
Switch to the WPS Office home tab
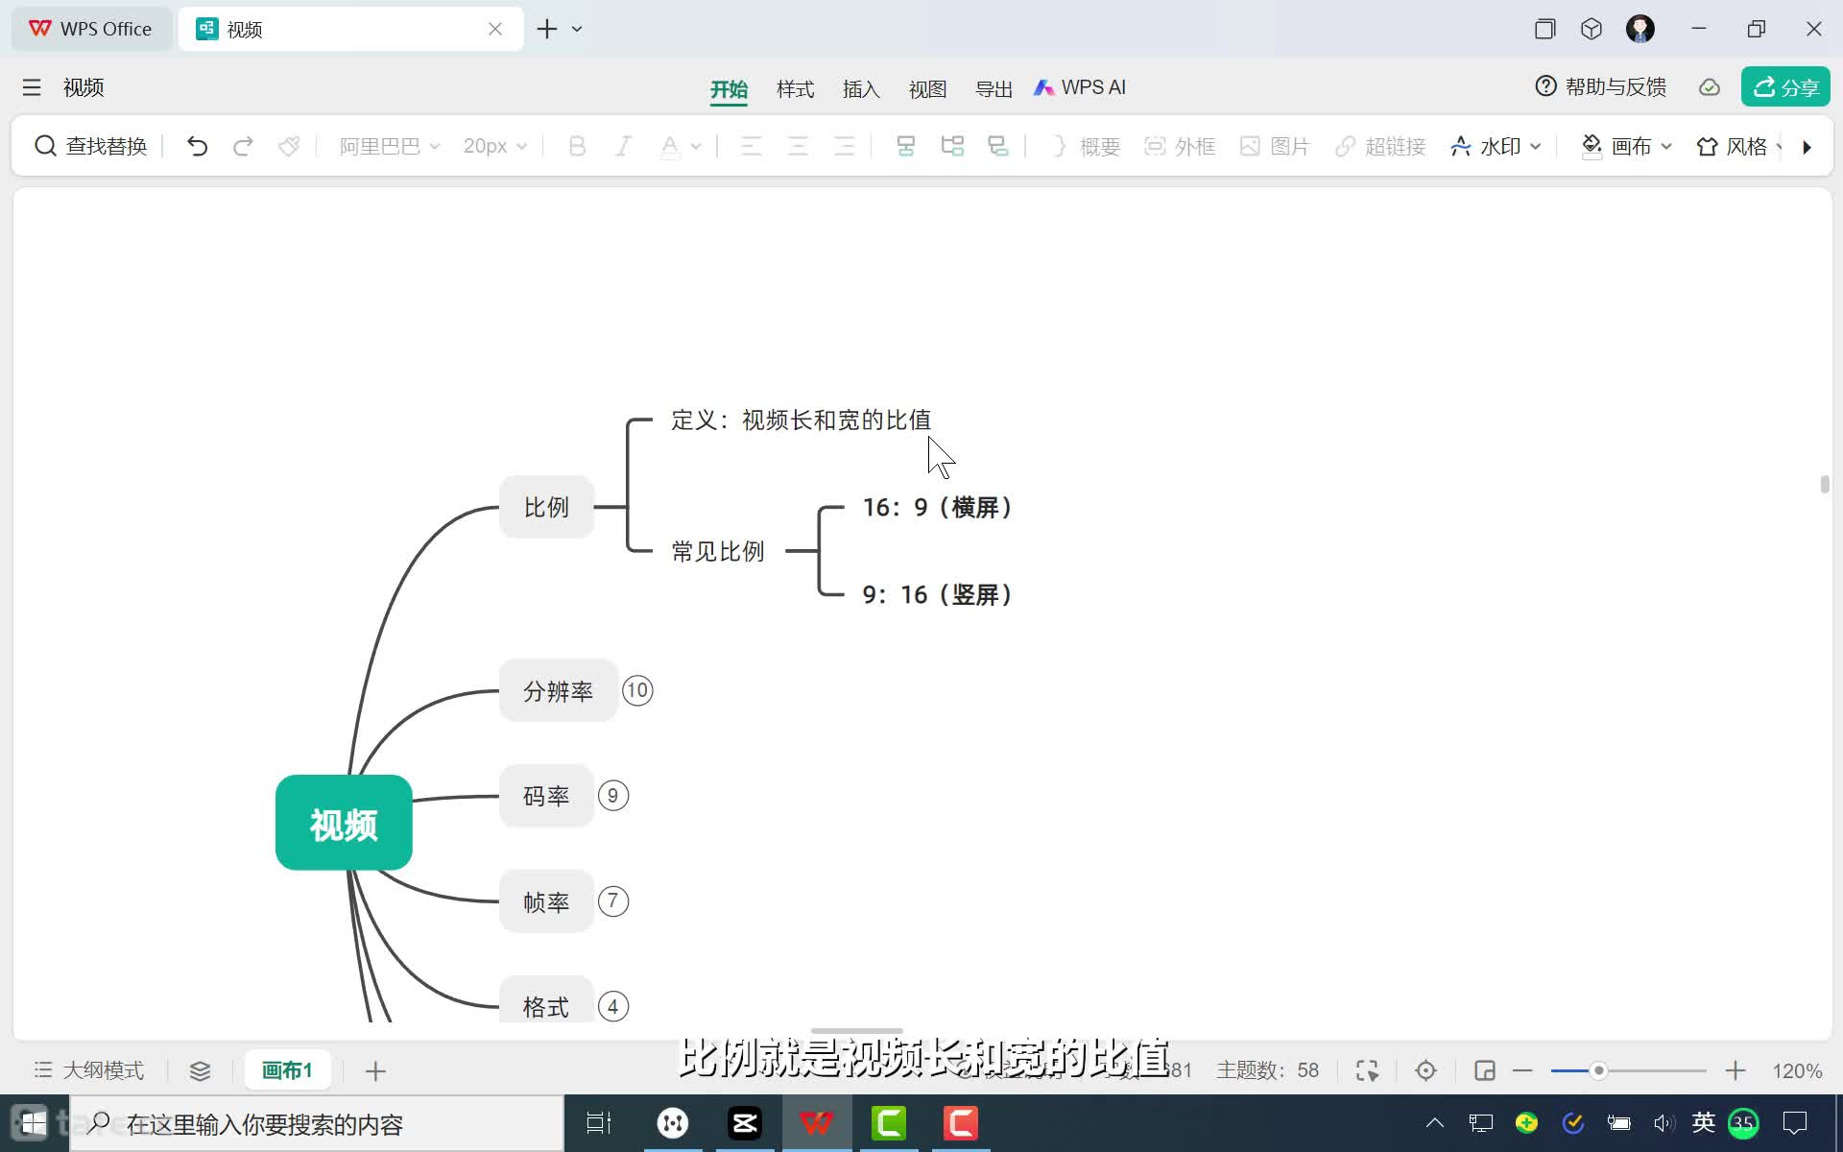[91, 29]
